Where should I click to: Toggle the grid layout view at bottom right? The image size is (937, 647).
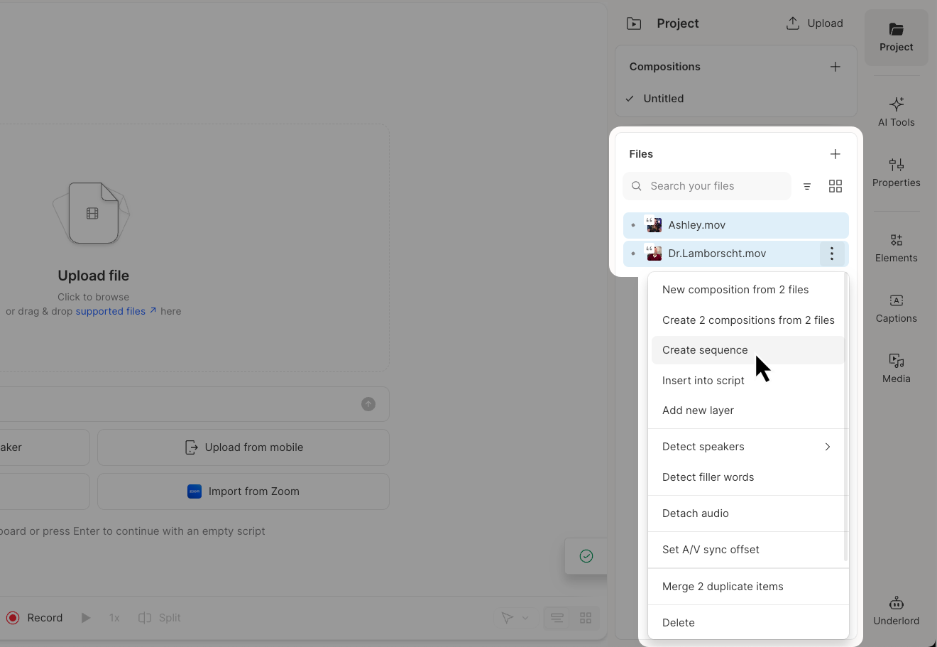click(x=585, y=617)
